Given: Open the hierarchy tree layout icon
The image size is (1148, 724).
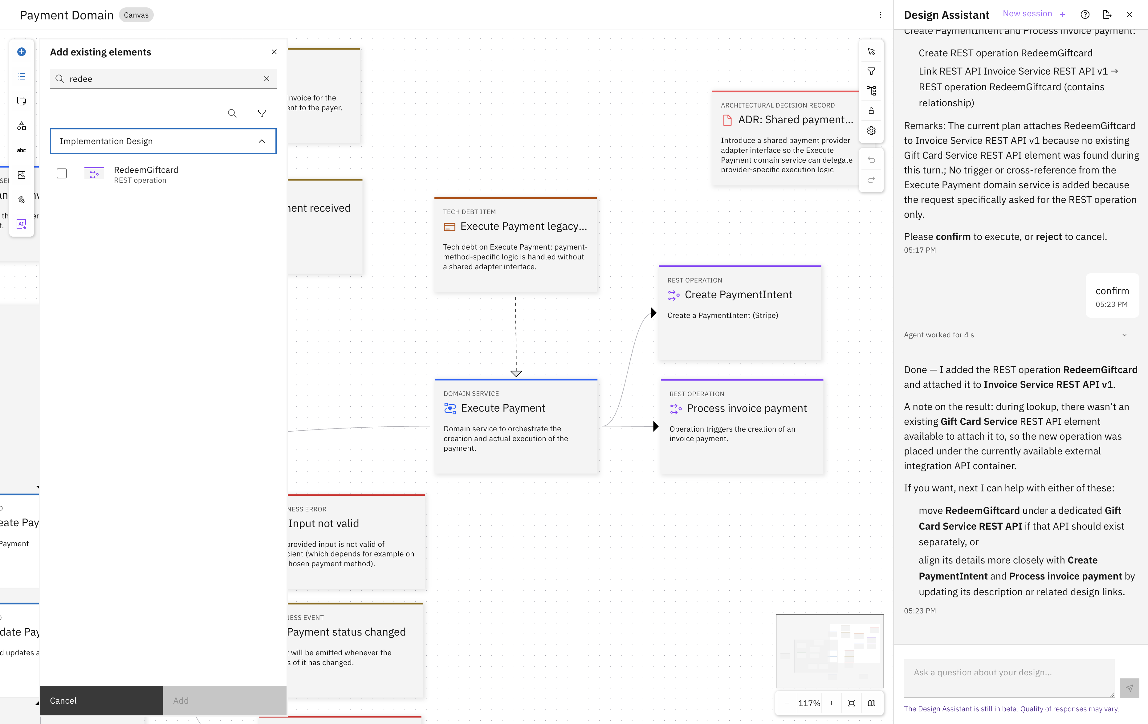Looking at the screenshot, I should pyautogui.click(x=871, y=91).
